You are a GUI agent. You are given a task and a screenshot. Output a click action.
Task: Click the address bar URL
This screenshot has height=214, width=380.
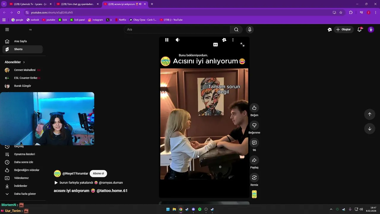[52, 12]
